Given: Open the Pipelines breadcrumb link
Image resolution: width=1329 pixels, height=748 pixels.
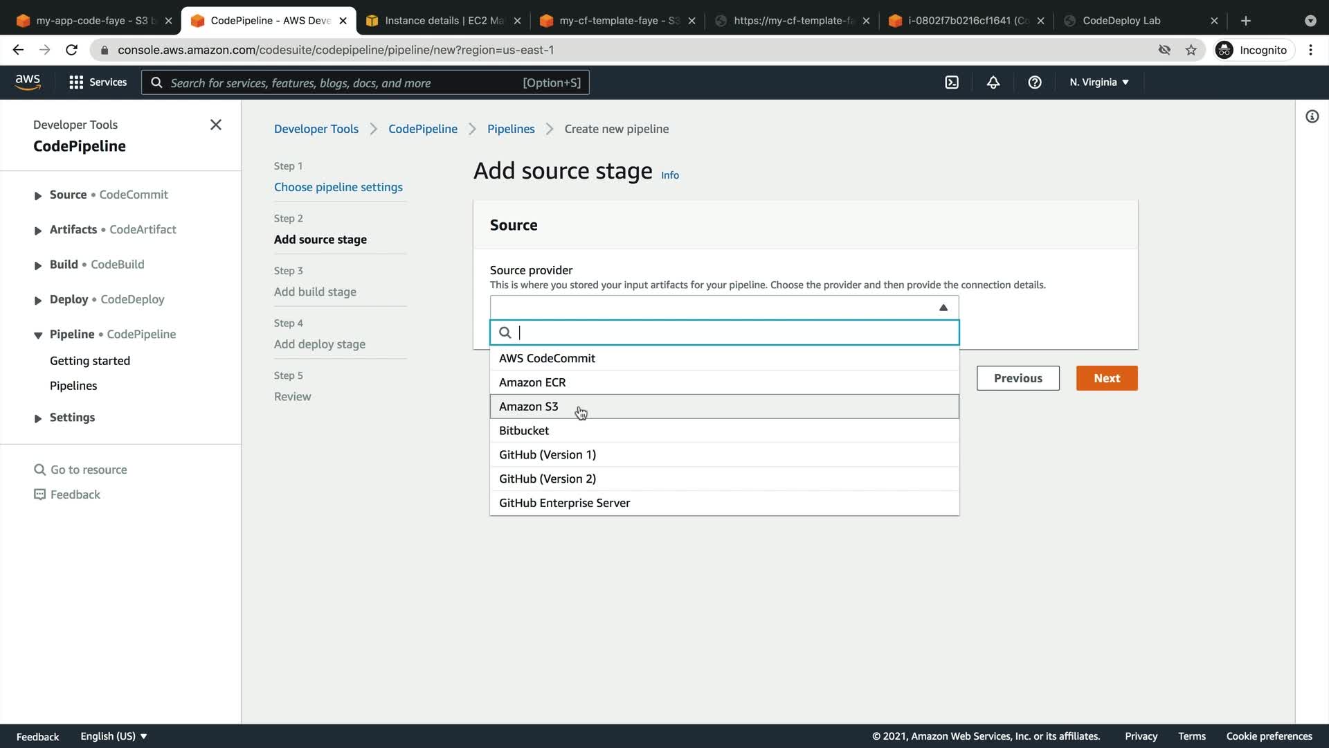Looking at the screenshot, I should (511, 129).
